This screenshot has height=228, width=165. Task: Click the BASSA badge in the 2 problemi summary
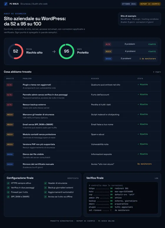tap(108, 58)
